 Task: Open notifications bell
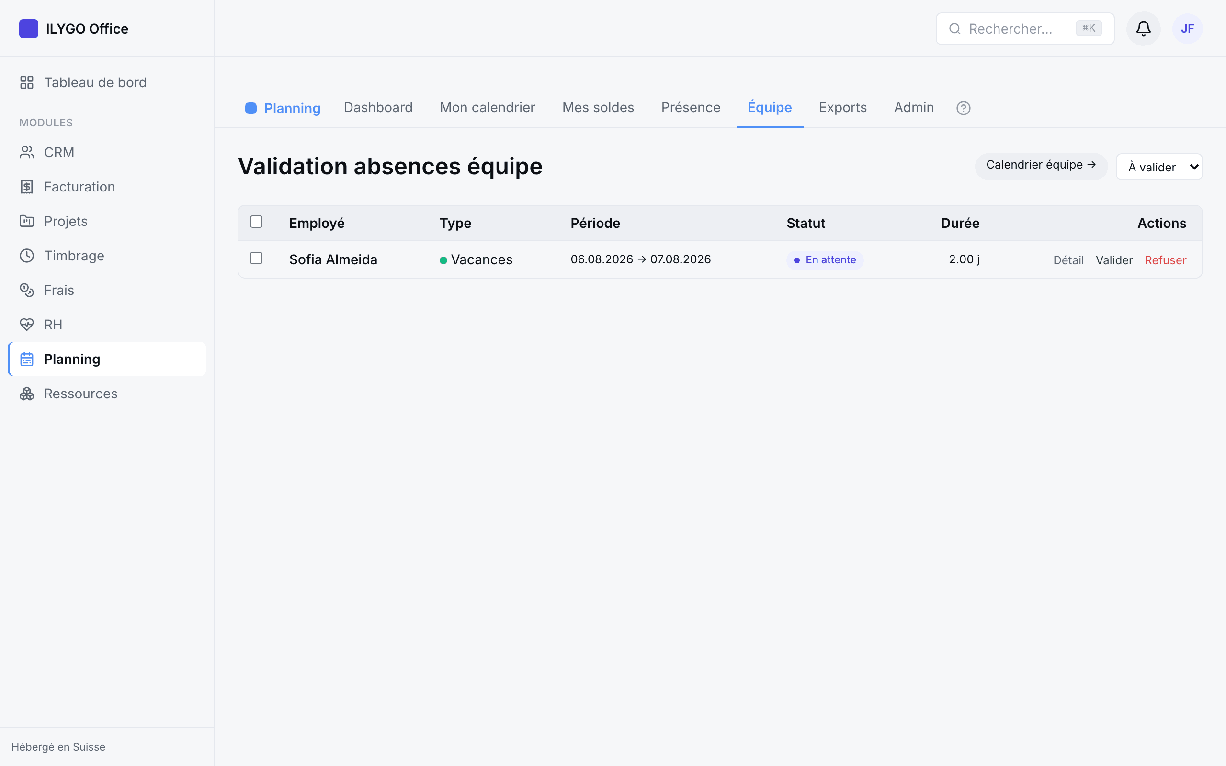[1144, 29]
